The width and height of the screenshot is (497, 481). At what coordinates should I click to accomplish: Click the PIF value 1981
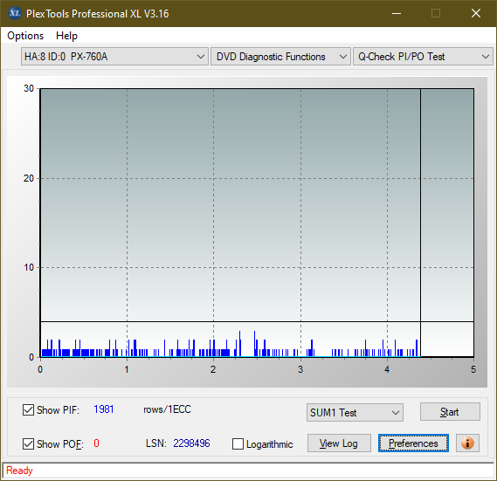104,409
